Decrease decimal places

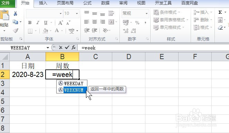tap(133, 31)
